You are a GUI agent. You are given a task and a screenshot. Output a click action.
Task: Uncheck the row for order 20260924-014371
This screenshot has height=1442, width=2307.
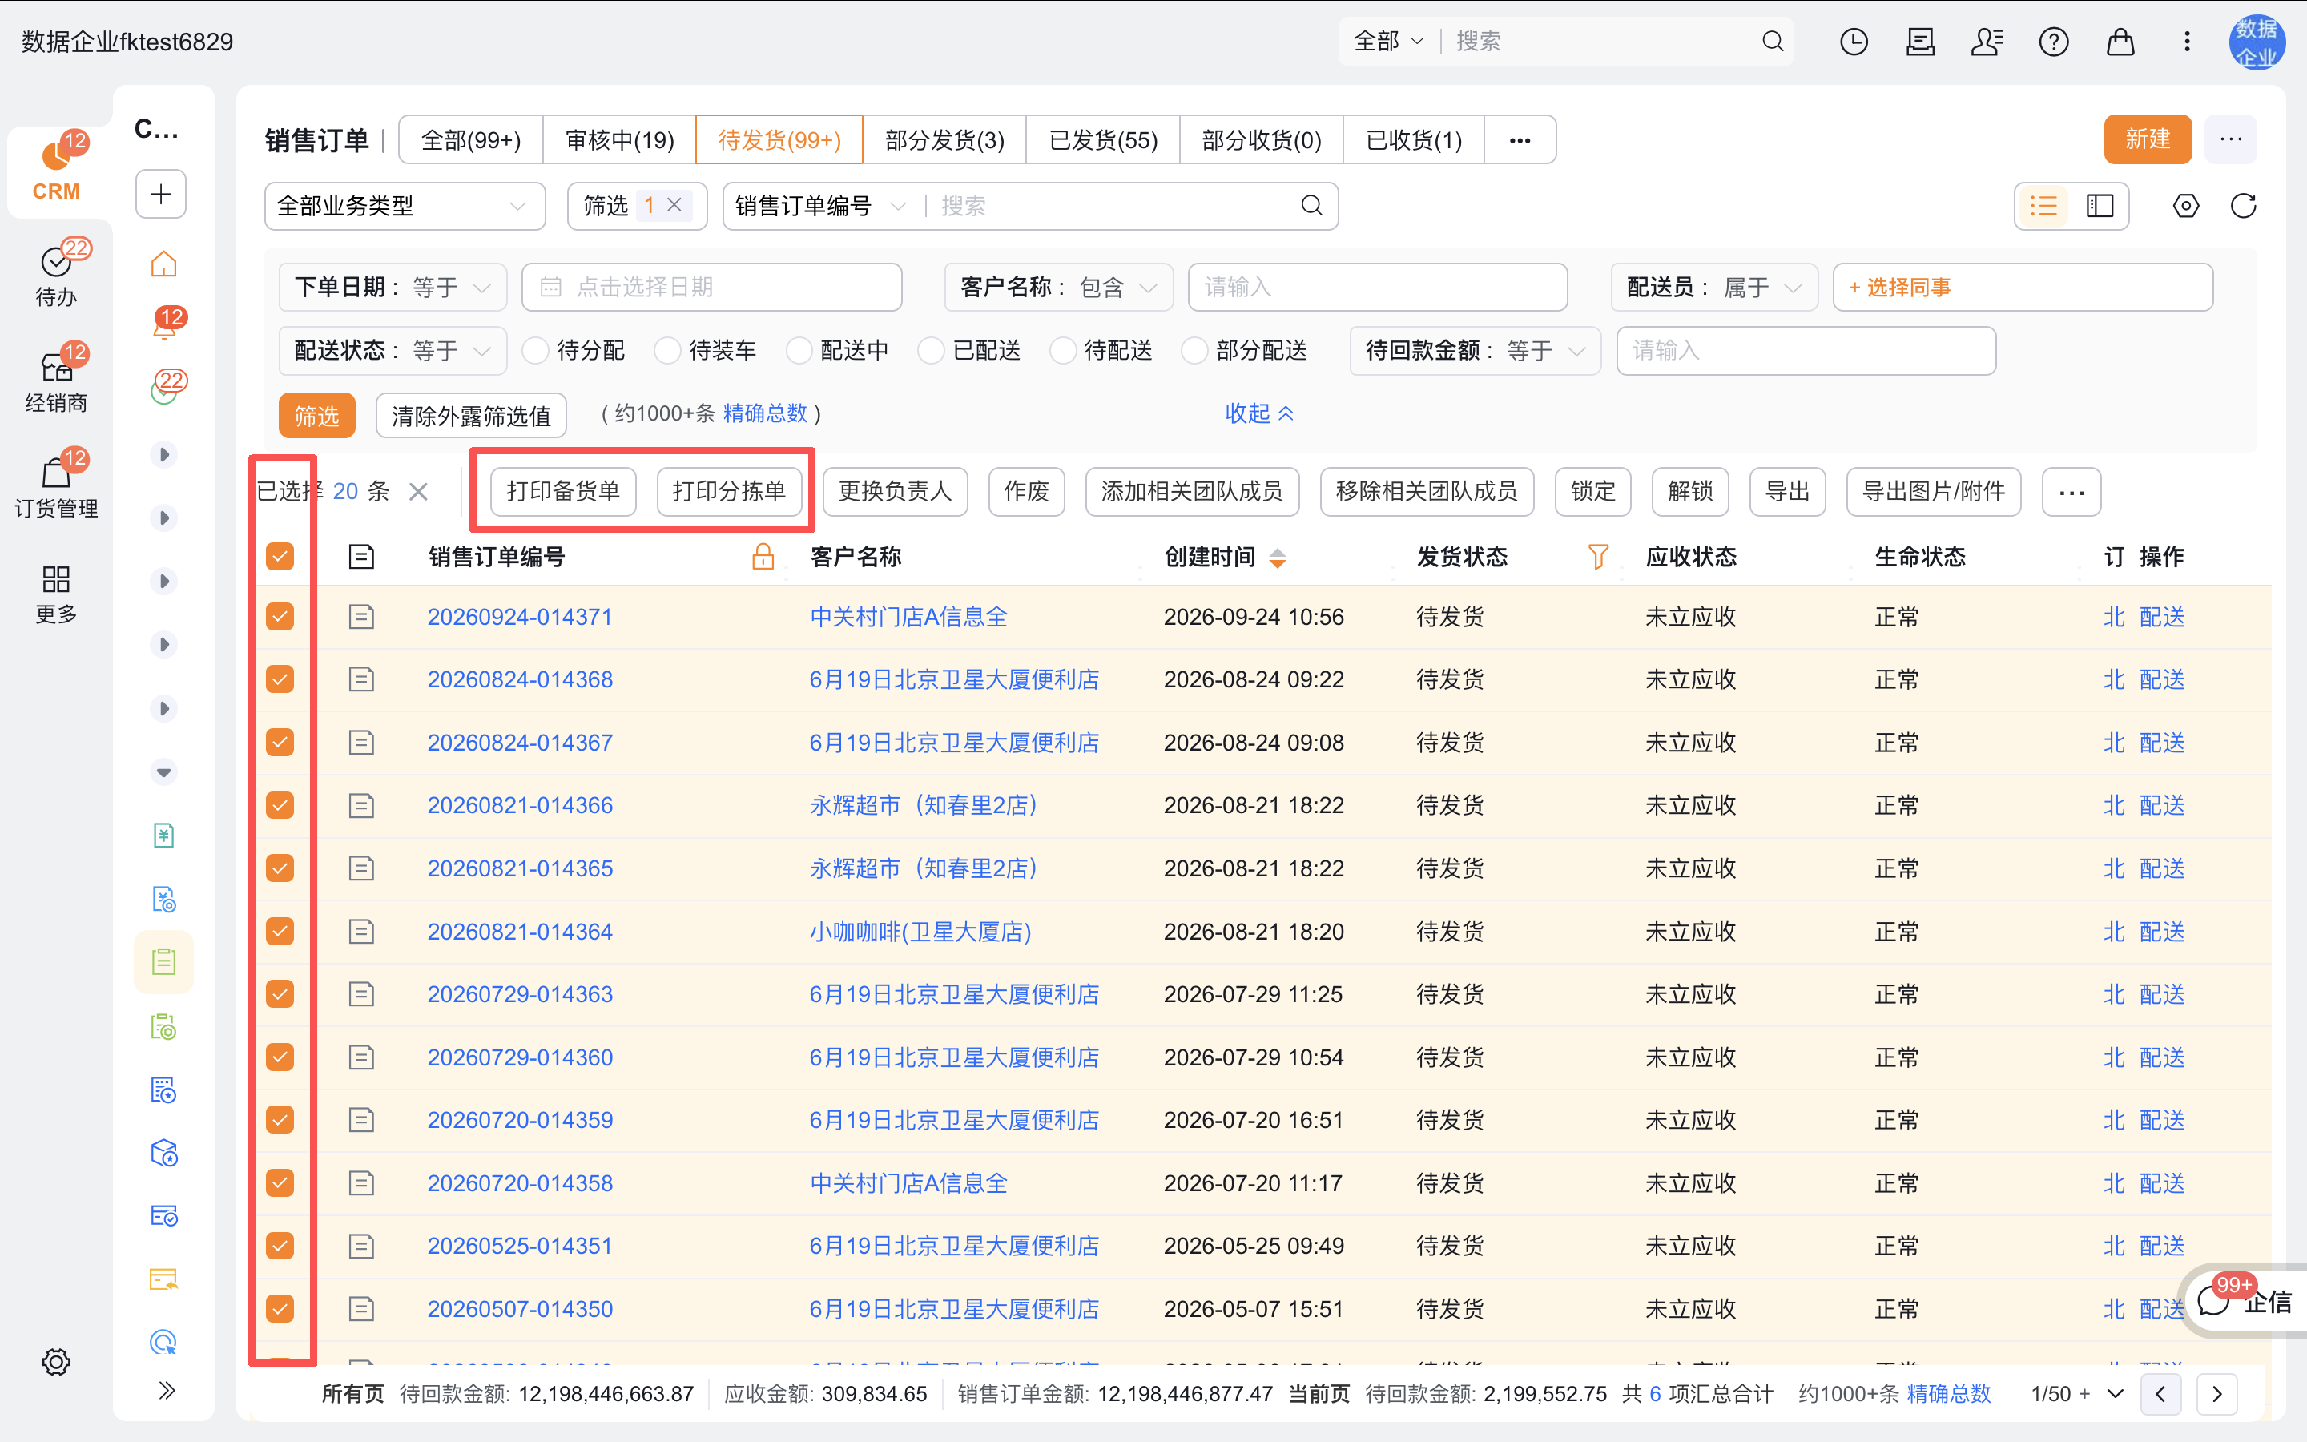[x=280, y=617]
